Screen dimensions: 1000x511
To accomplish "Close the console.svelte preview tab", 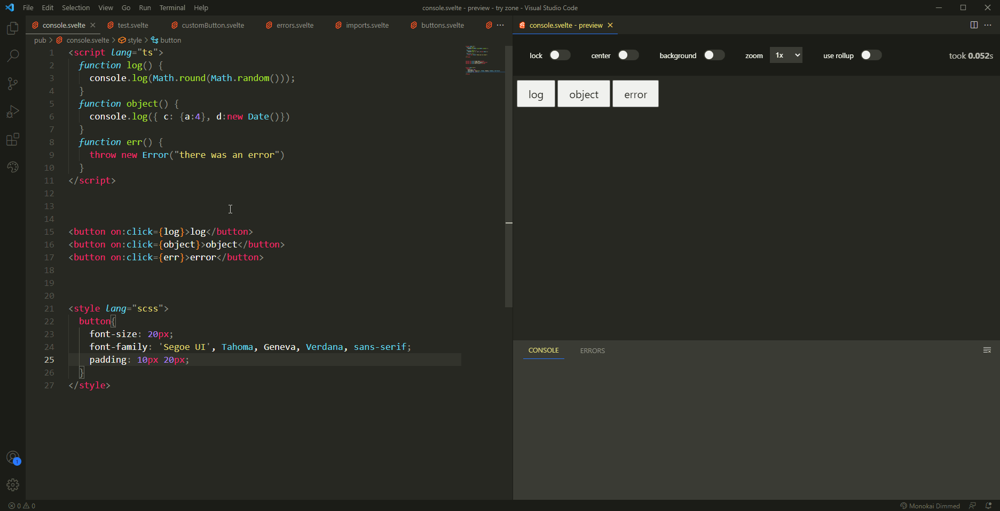I will [610, 25].
